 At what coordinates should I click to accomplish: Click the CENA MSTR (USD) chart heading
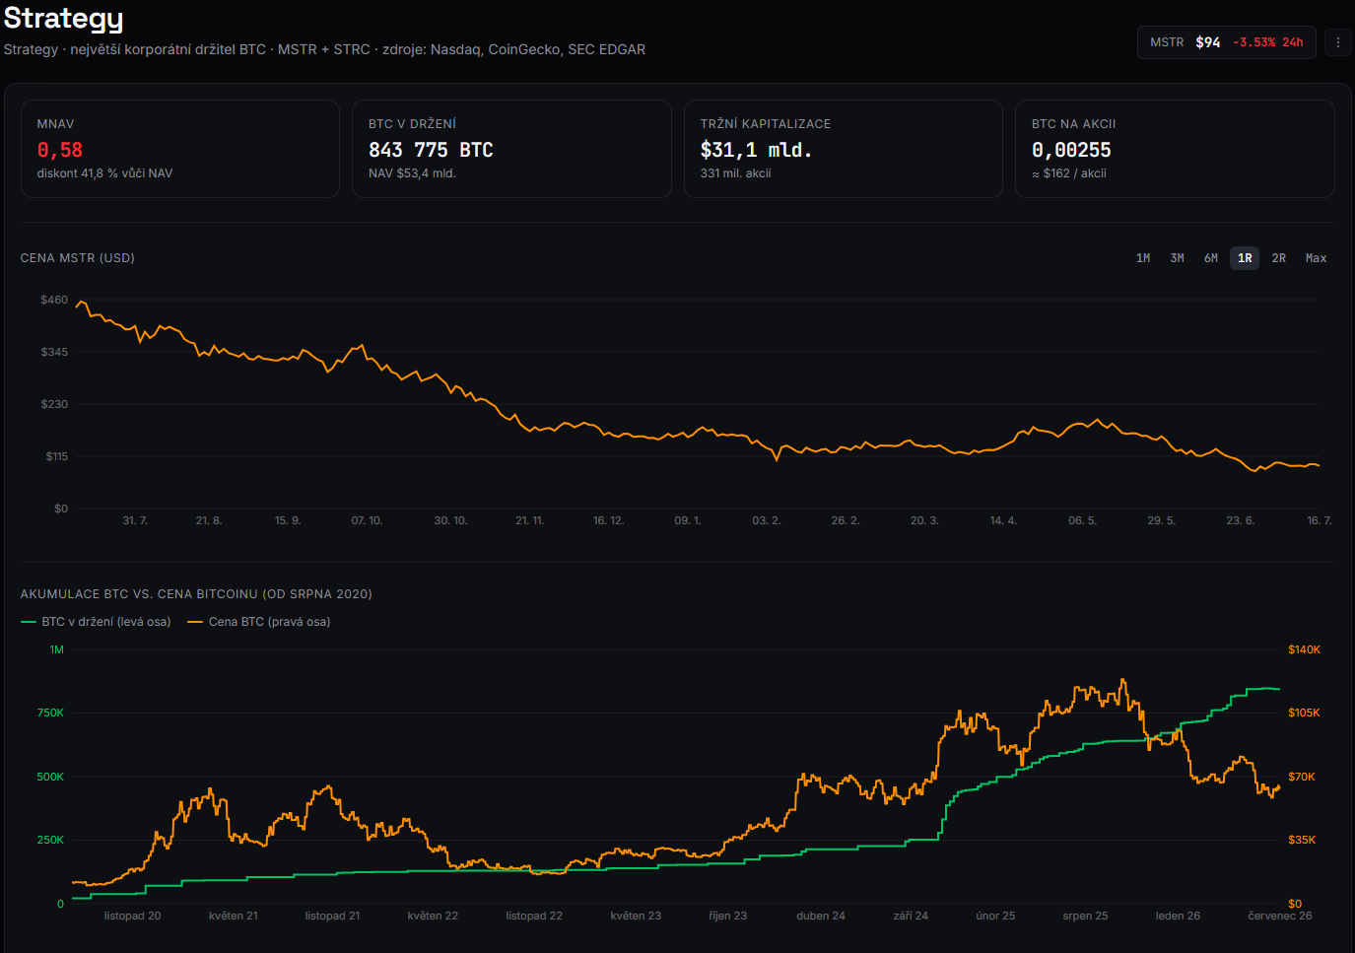click(x=78, y=258)
